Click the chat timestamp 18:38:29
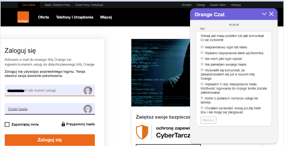Viewport: 284px width, 146px height. click(x=234, y=25)
